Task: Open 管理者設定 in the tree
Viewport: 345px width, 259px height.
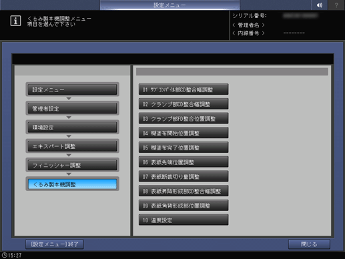Action: pos(72,108)
